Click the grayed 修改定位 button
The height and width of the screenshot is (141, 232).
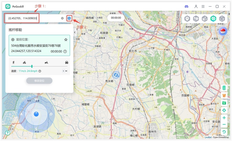(39, 81)
